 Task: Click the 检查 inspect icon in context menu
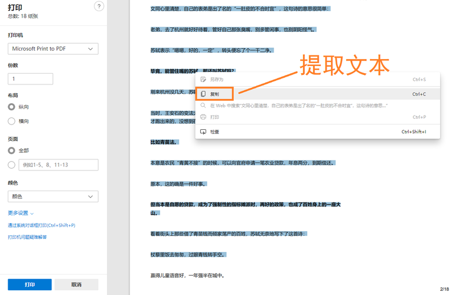(203, 132)
